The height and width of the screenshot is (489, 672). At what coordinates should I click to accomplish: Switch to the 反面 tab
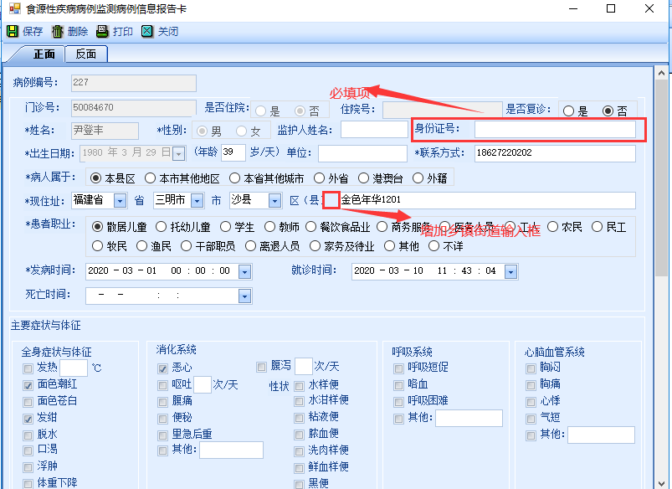[x=86, y=54]
